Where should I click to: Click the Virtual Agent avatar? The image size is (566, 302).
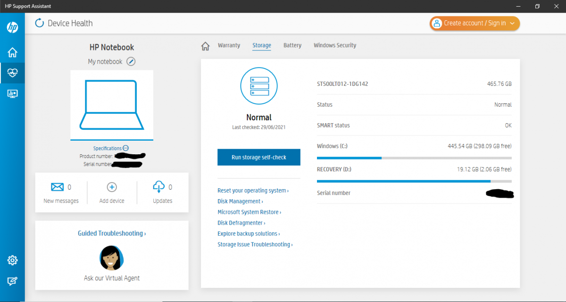click(x=112, y=257)
